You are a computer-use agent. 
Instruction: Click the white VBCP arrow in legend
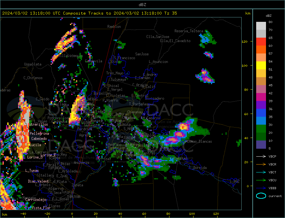pos(261,156)
